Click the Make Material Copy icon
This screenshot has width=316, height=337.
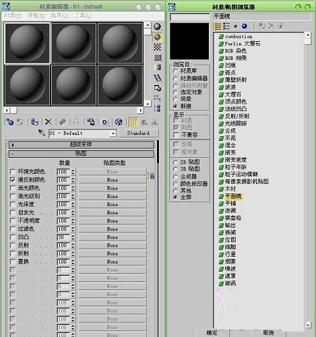click(x=63, y=122)
